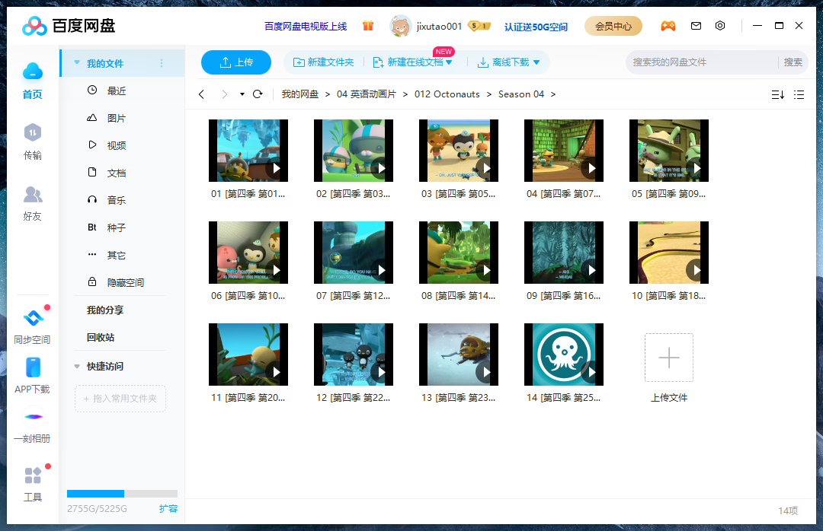Click 新建文件夹 new folder button
Screen dimensions: 823x531
click(x=323, y=62)
